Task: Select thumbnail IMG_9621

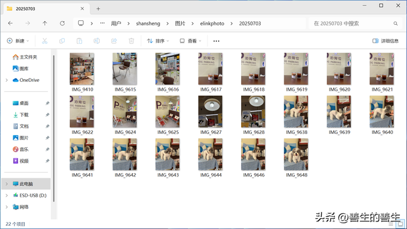Action: click(x=382, y=69)
